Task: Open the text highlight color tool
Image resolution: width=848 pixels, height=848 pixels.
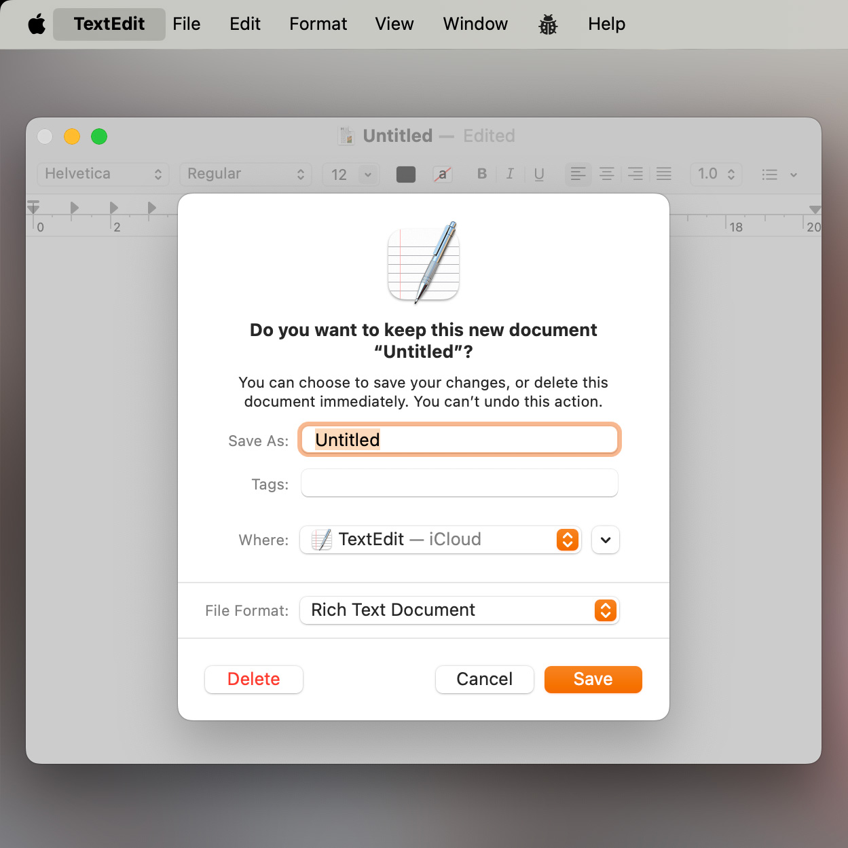Action: click(x=442, y=174)
